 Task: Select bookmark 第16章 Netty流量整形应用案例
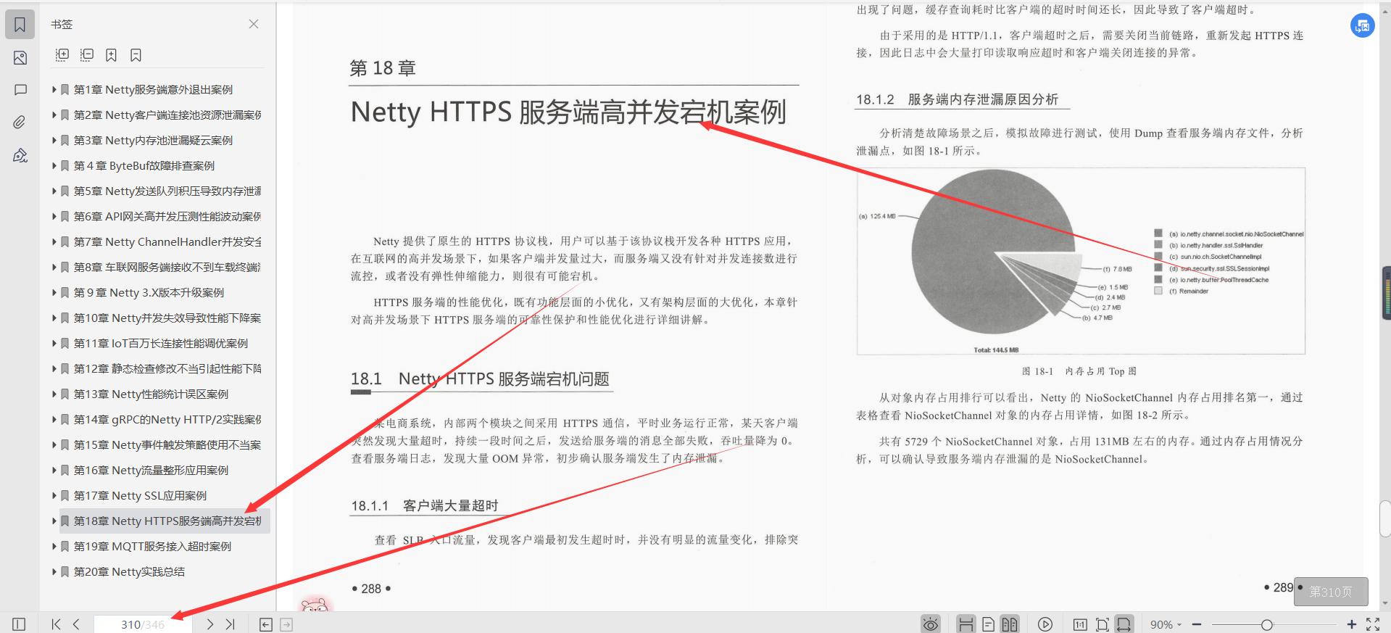[151, 471]
